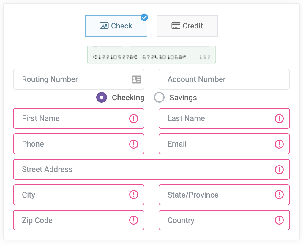Click the error icon in Last Name field
Screen dimensions: 303x245
pos(279,118)
